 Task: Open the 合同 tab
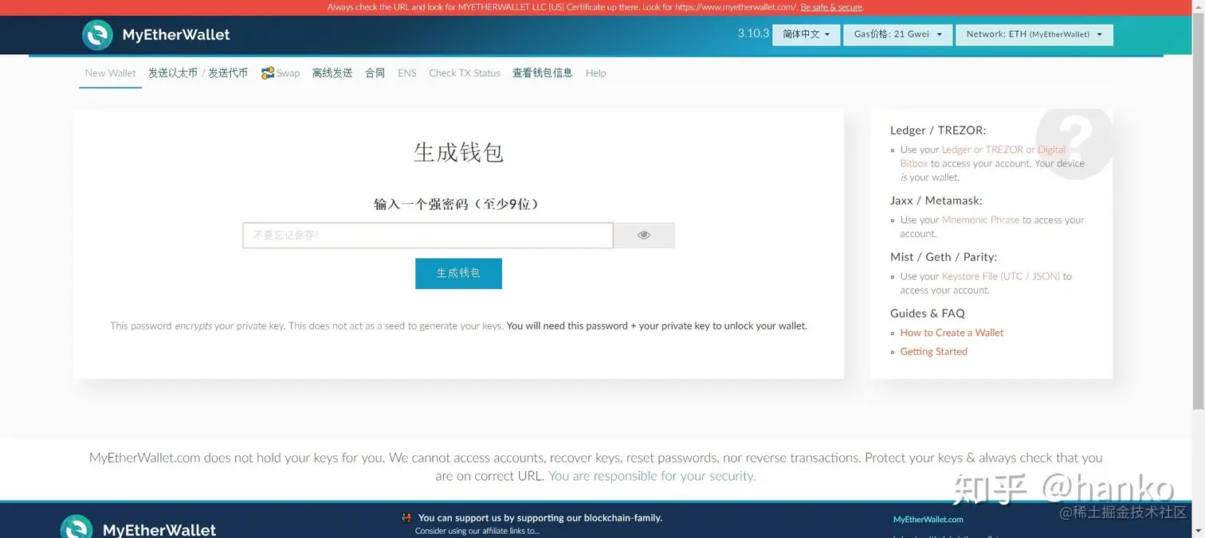375,73
